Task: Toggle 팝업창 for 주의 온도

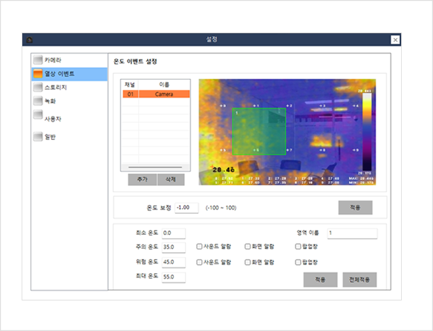Action: click(298, 246)
